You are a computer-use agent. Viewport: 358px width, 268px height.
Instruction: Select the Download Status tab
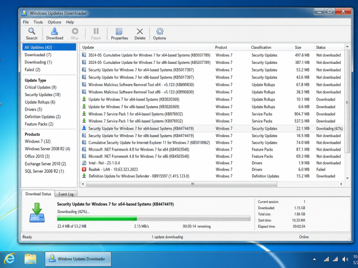(38, 194)
